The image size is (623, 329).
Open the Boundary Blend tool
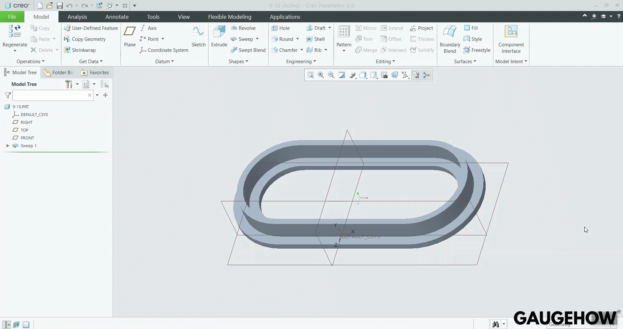(450, 39)
